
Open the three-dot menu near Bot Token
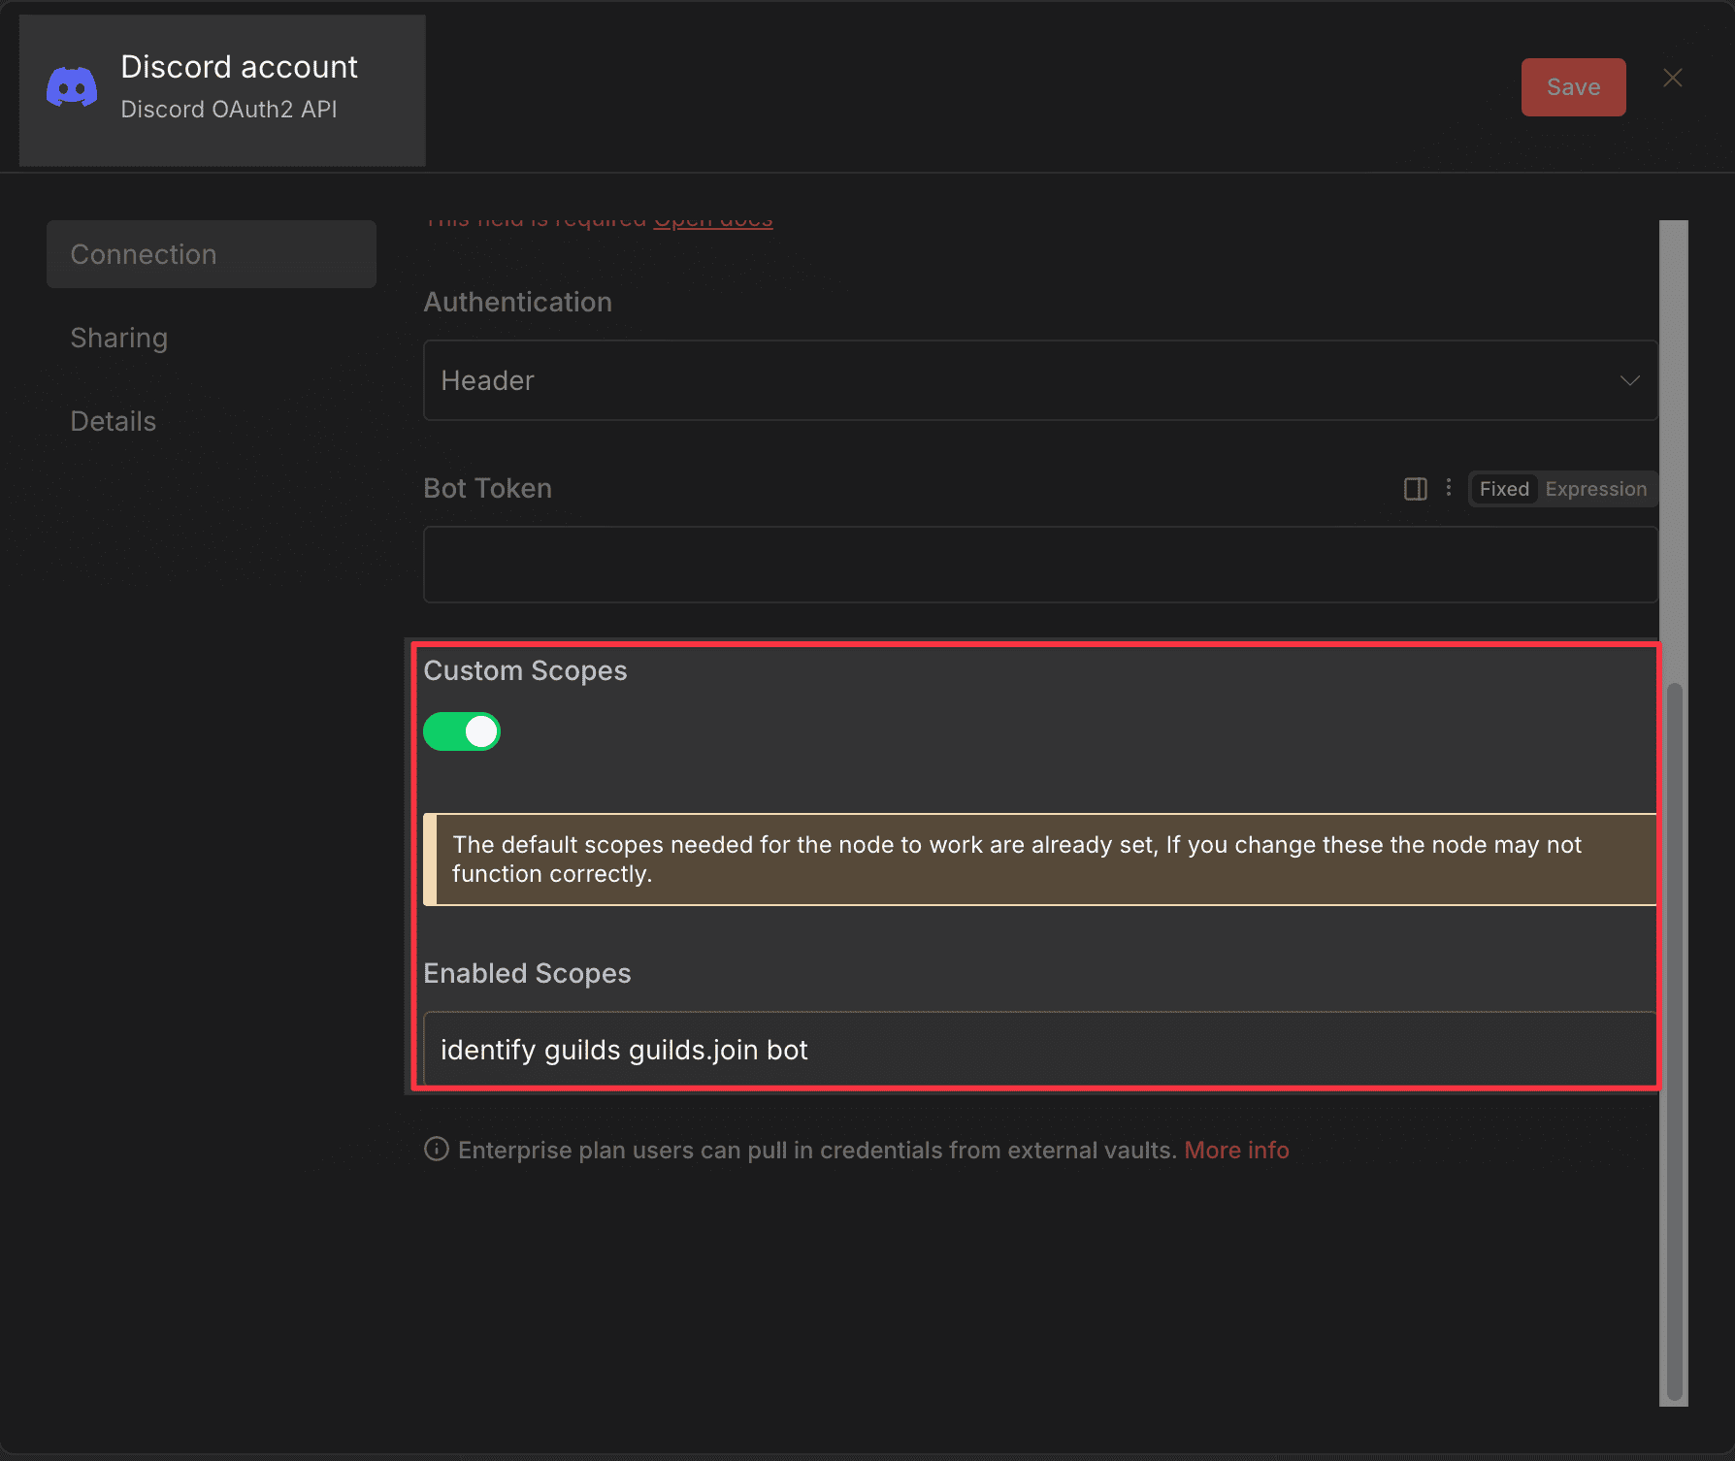pyautogui.click(x=1448, y=488)
